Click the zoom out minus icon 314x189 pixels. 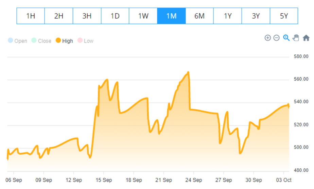277,38
